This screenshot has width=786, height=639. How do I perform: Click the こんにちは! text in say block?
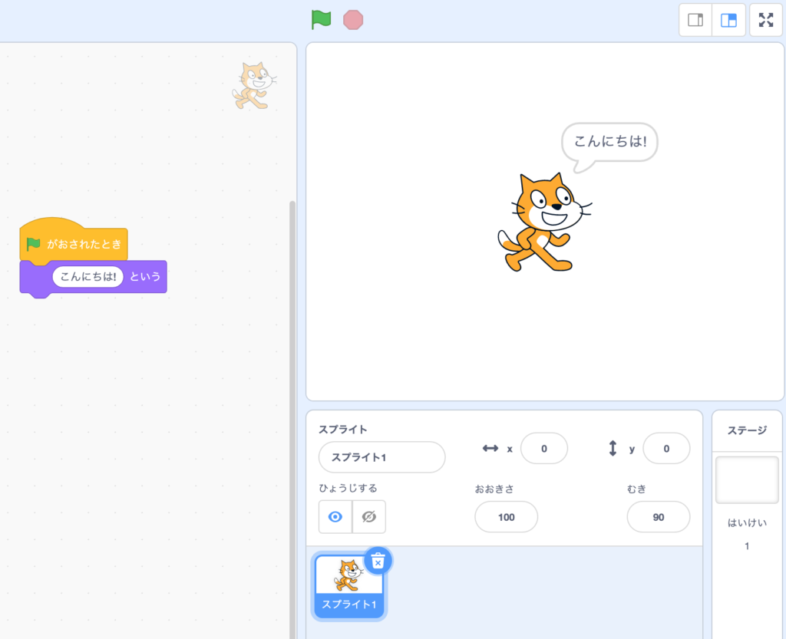point(88,277)
